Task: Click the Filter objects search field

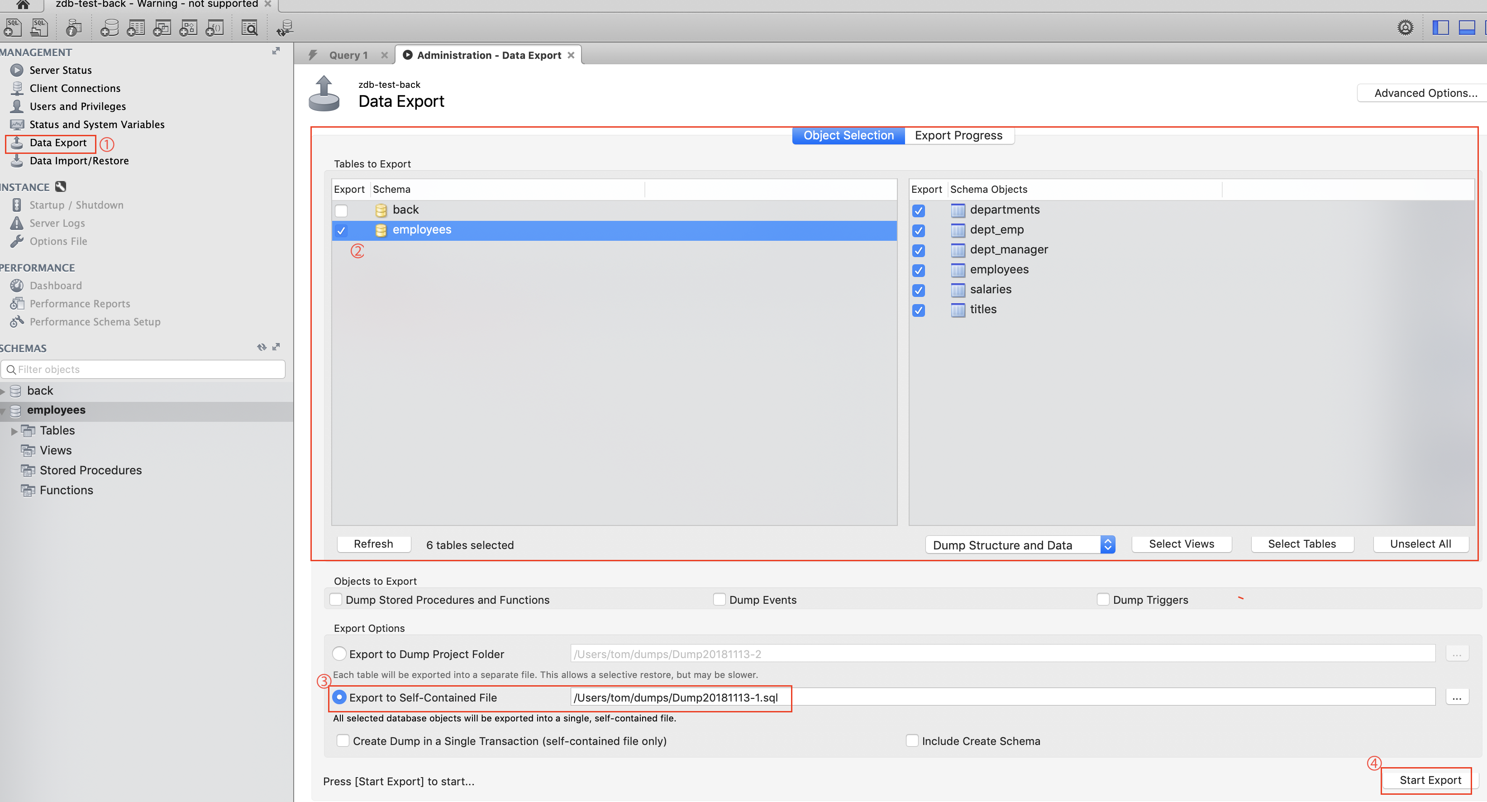Action: [144, 369]
